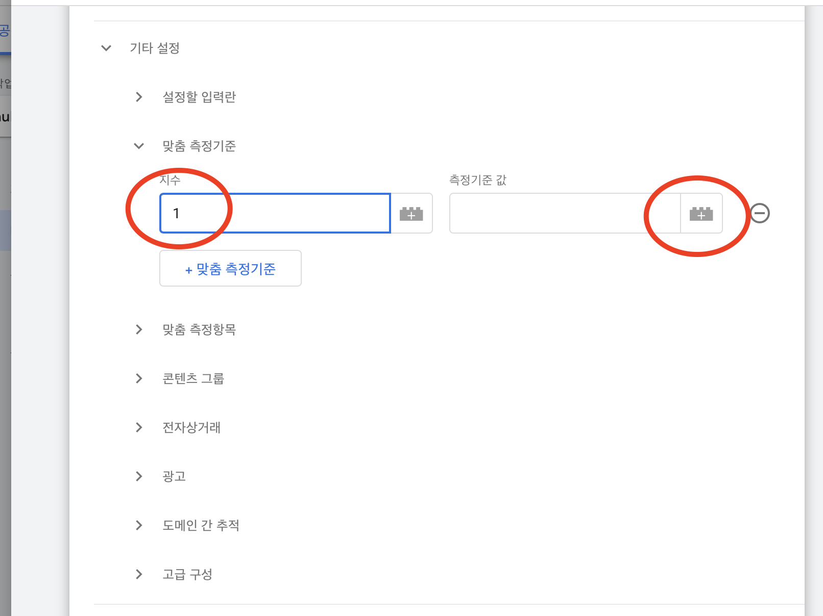The width and height of the screenshot is (823, 616).
Task: Expand the 설정할 입력란 section
Action: pyautogui.click(x=138, y=97)
